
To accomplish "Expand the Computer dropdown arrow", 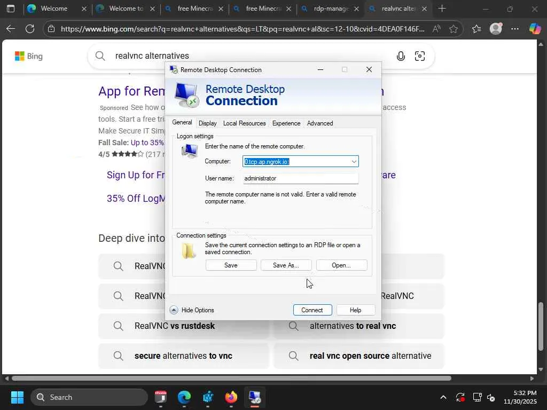I will pyautogui.click(x=354, y=161).
